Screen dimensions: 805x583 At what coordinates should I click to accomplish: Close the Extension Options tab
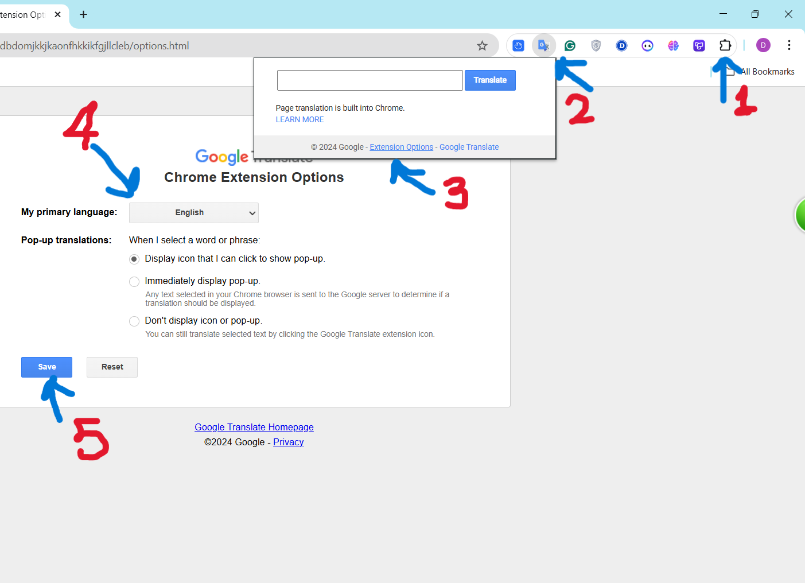(x=57, y=14)
